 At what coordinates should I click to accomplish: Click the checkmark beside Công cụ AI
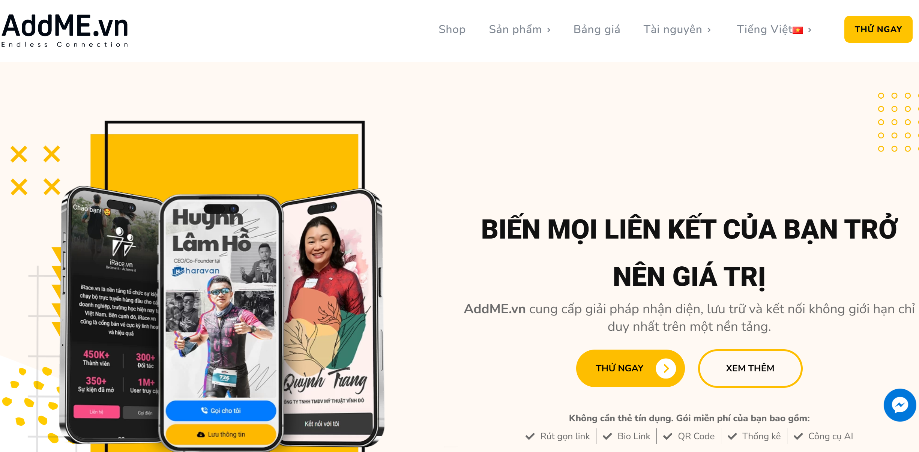798,436
